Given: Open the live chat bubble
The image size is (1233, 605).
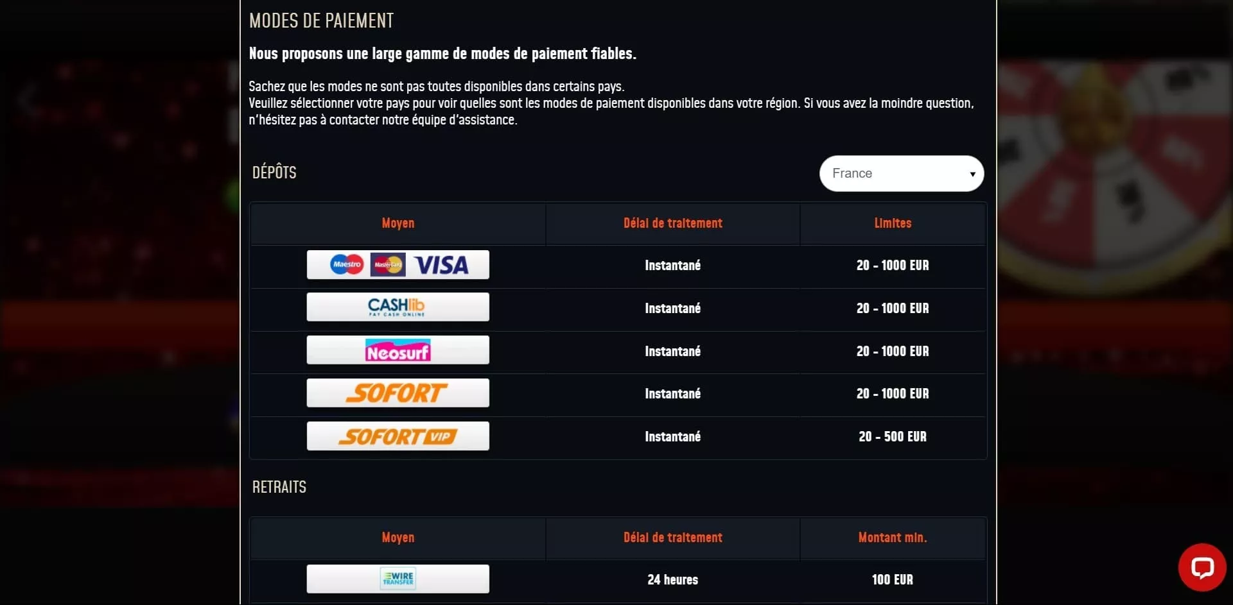Looking at the screenshot, I should point(1202,567).
